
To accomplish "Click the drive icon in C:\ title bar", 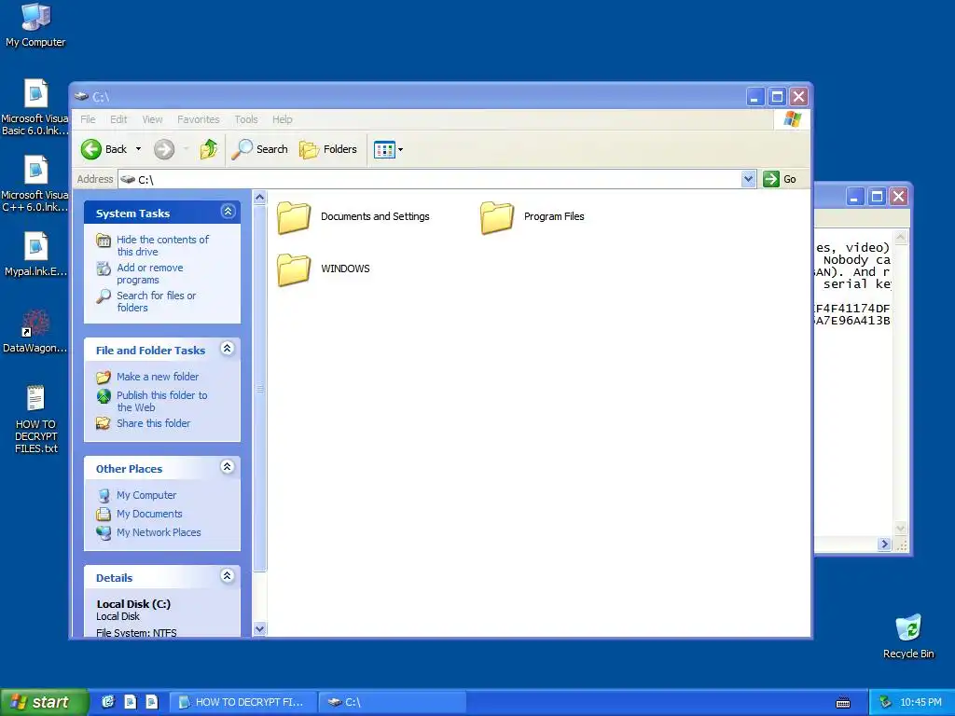I will (x=81, y=96).
